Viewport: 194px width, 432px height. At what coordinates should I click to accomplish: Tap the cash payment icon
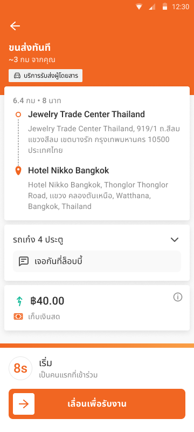pyautogui.click(x=18, y=316)
